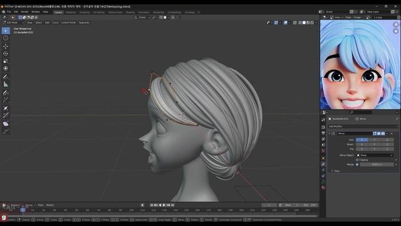Toggle Bisect X button

362,144
